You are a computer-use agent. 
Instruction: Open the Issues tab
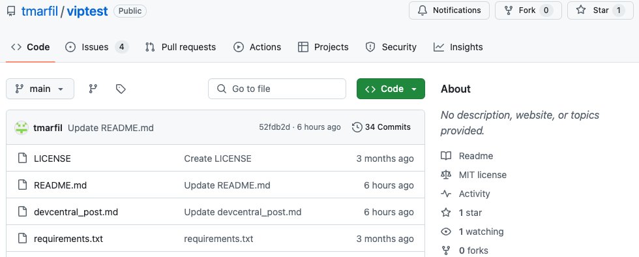(x=97, y=47)
